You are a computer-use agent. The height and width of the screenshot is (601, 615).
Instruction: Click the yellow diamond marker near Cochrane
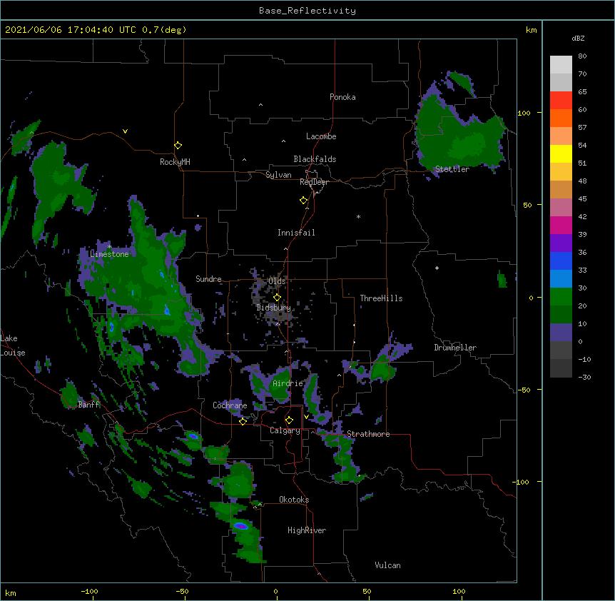tap(243, 421)
